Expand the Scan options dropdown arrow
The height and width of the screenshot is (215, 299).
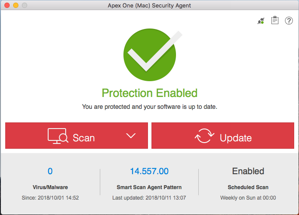point(131,136)
